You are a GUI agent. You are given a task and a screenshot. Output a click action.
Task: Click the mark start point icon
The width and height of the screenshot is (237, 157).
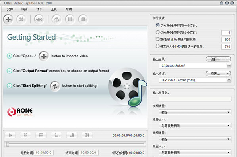point(56,135)
